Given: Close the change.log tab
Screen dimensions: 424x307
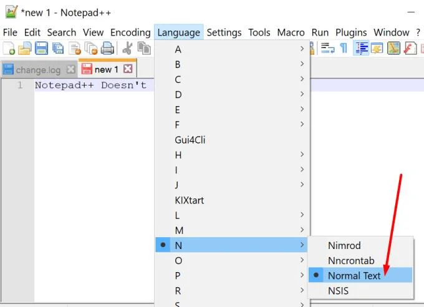Looking at the screenshot, I should [71, 70].
